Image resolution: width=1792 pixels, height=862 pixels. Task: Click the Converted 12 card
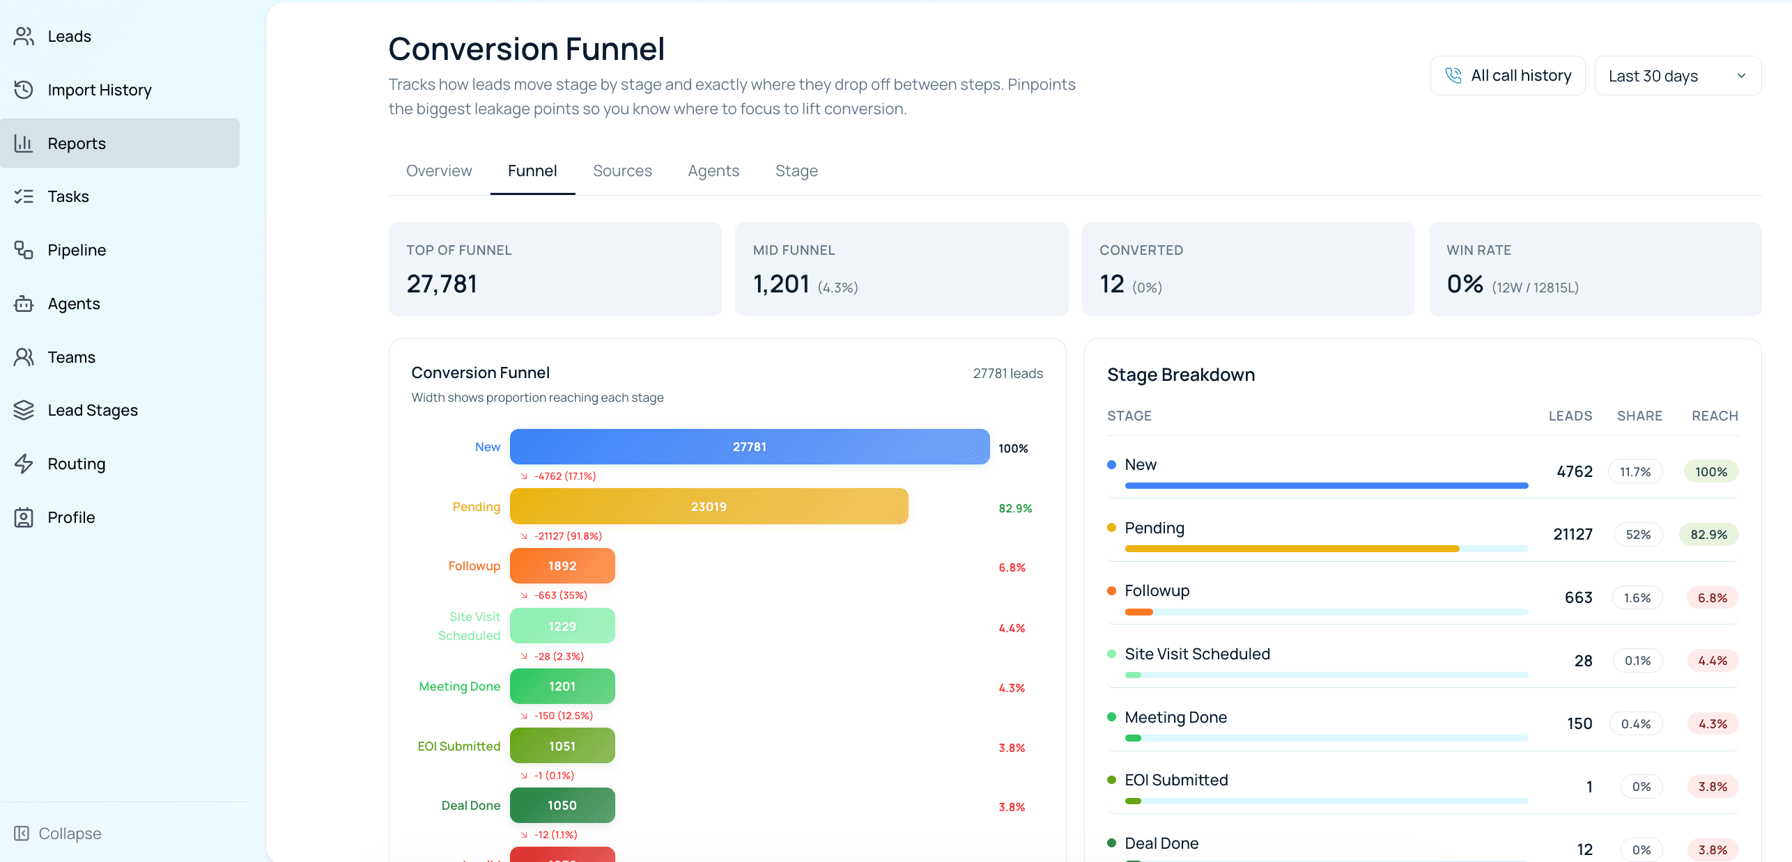tap(1249, 269)
